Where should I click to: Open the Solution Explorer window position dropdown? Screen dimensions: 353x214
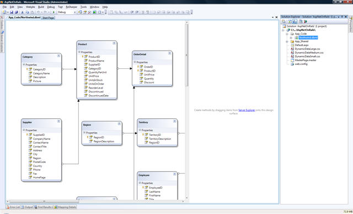[x=338, y=17]
